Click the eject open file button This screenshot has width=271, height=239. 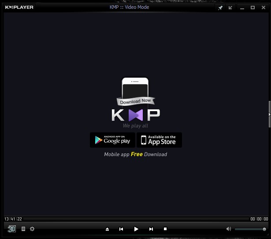[107, 229]
